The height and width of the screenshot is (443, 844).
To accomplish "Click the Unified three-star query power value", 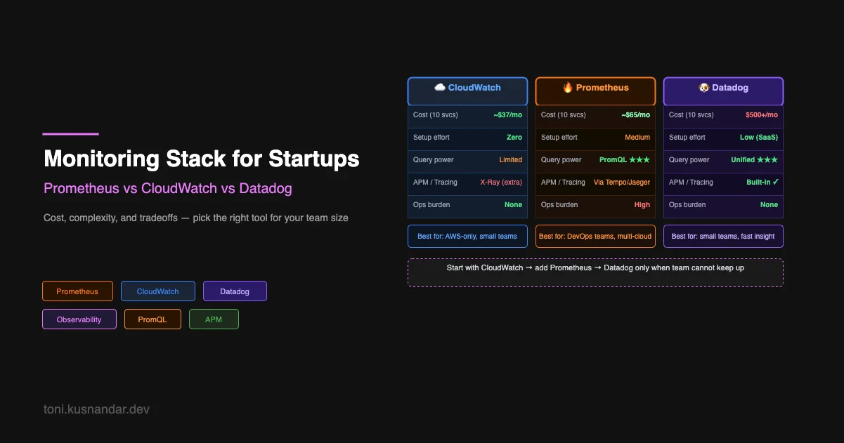I will tap(754, 160).
